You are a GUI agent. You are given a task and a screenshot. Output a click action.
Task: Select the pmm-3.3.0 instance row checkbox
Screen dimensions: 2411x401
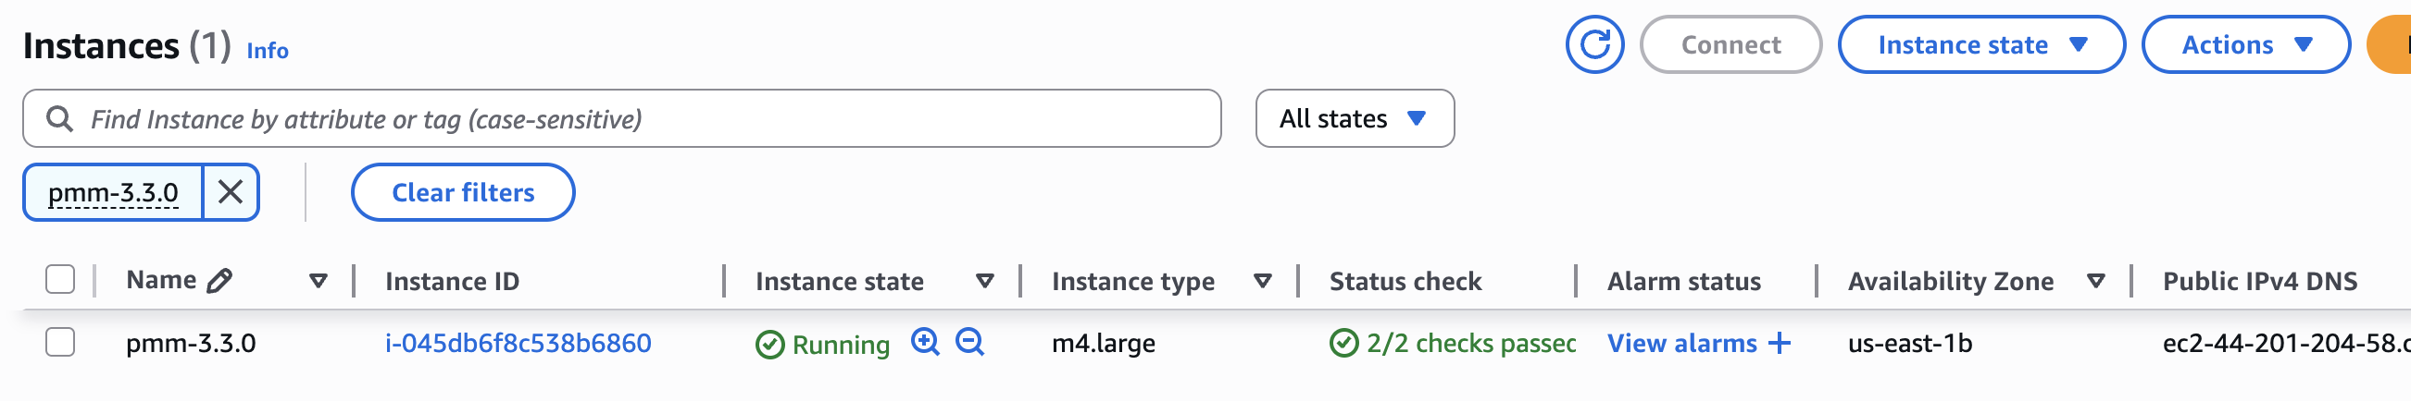(60, 342)
